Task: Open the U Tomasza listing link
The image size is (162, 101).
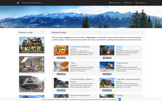Action: pos(119,95)
